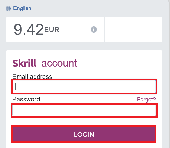Click the purple LOGIN bar
Screen dimensions: 170x148
84,134
